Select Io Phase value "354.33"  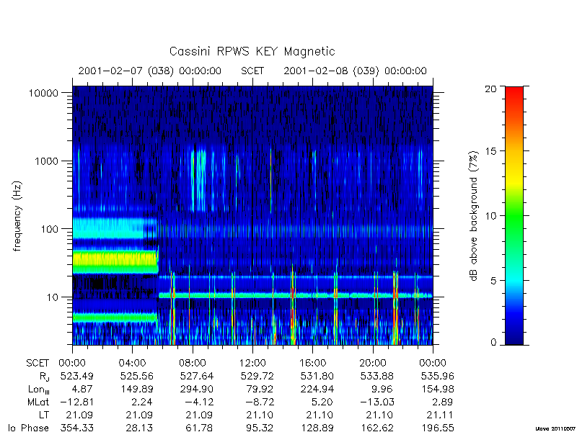pos(77,428)
